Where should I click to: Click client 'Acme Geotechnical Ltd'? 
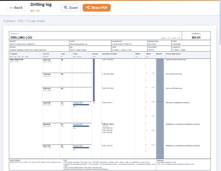pyautogui.click(x=78, y=44)
